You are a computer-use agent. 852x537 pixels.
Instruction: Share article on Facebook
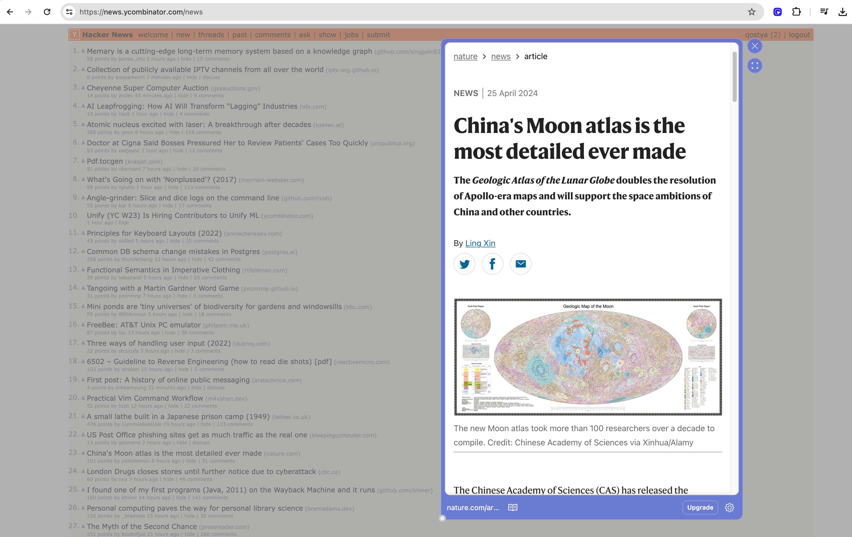pos(492,264)
